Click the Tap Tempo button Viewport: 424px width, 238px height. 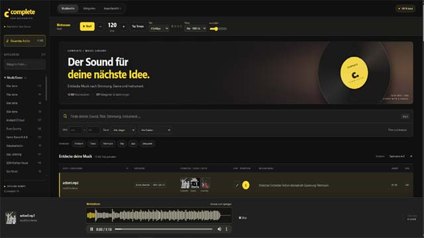(138, 26)
